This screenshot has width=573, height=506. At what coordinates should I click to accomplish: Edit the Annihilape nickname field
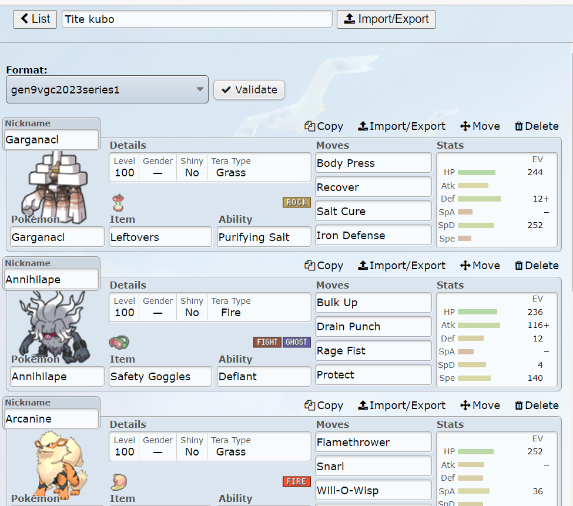click(x=52, y=280)
